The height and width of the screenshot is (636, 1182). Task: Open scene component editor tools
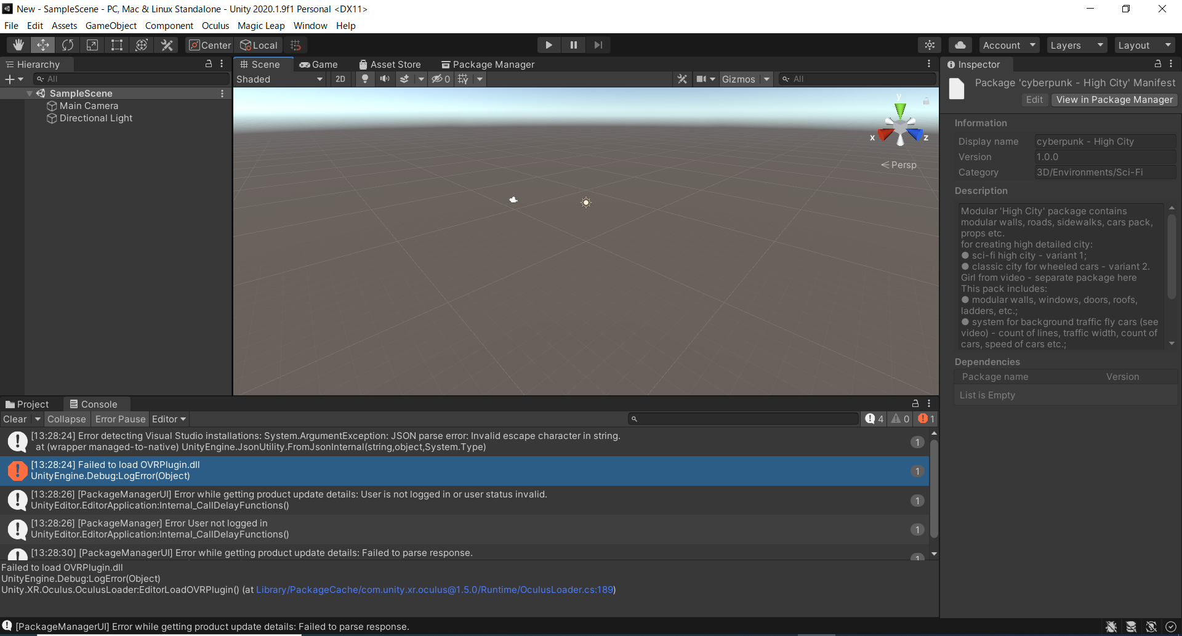(x=682, y=79)
